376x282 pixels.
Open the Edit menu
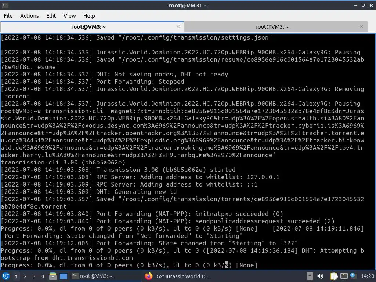(51, 15)
